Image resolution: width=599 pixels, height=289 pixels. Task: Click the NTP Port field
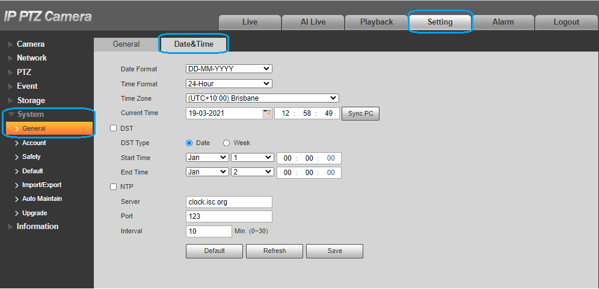(229, 216)
